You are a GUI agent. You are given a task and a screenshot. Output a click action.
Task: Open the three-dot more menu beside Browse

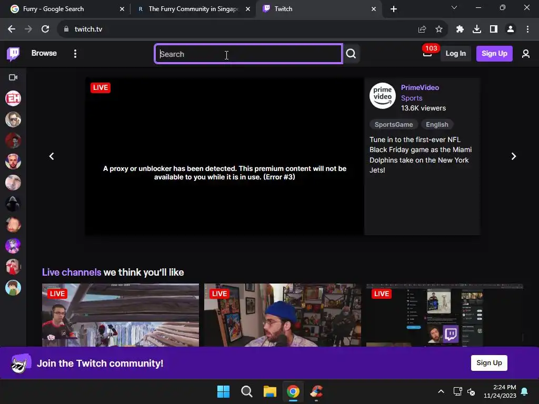point(75,54)
